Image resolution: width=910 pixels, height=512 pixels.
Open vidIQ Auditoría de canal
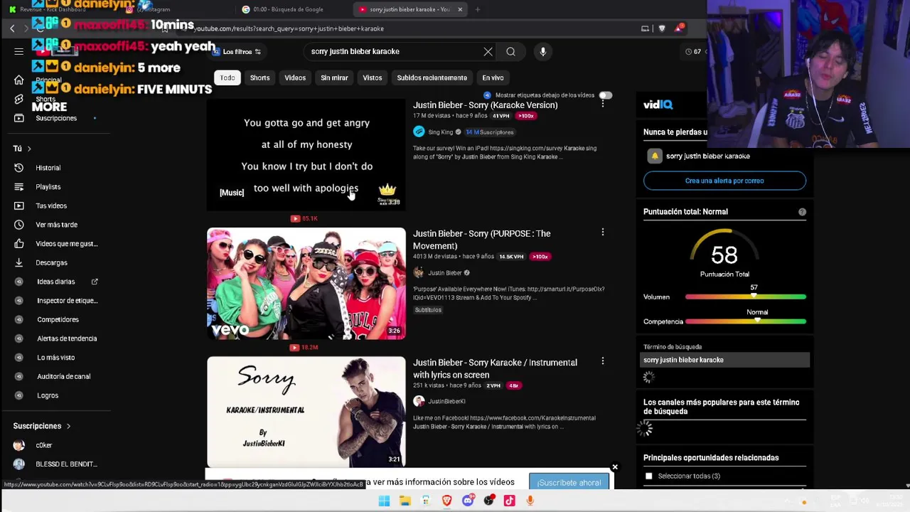63,376
